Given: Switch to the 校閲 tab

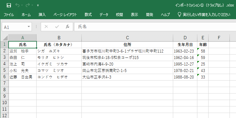Looking at the screenshot, I should pos(119,14).
